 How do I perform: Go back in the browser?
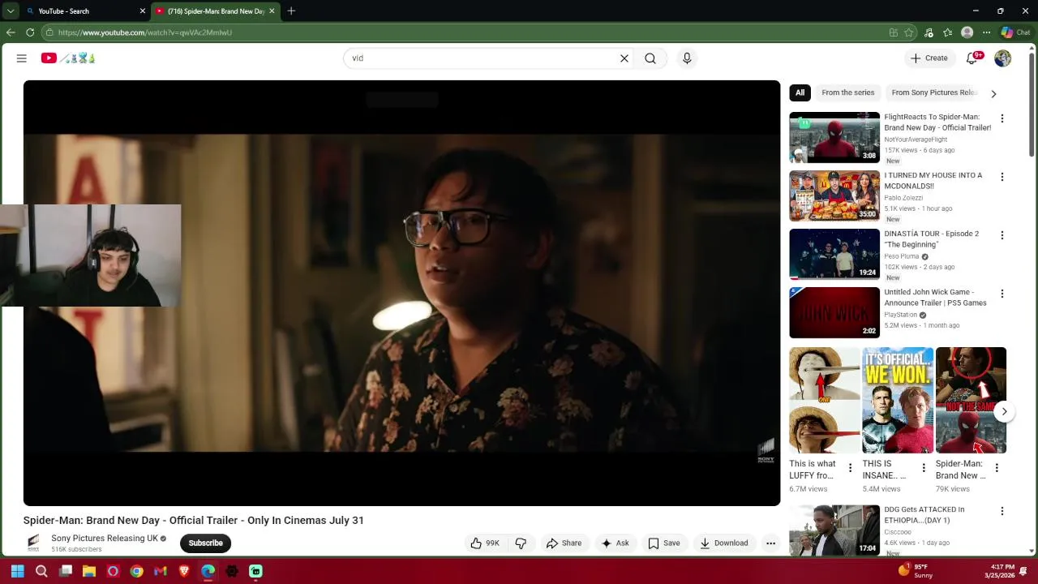point(11,32)
